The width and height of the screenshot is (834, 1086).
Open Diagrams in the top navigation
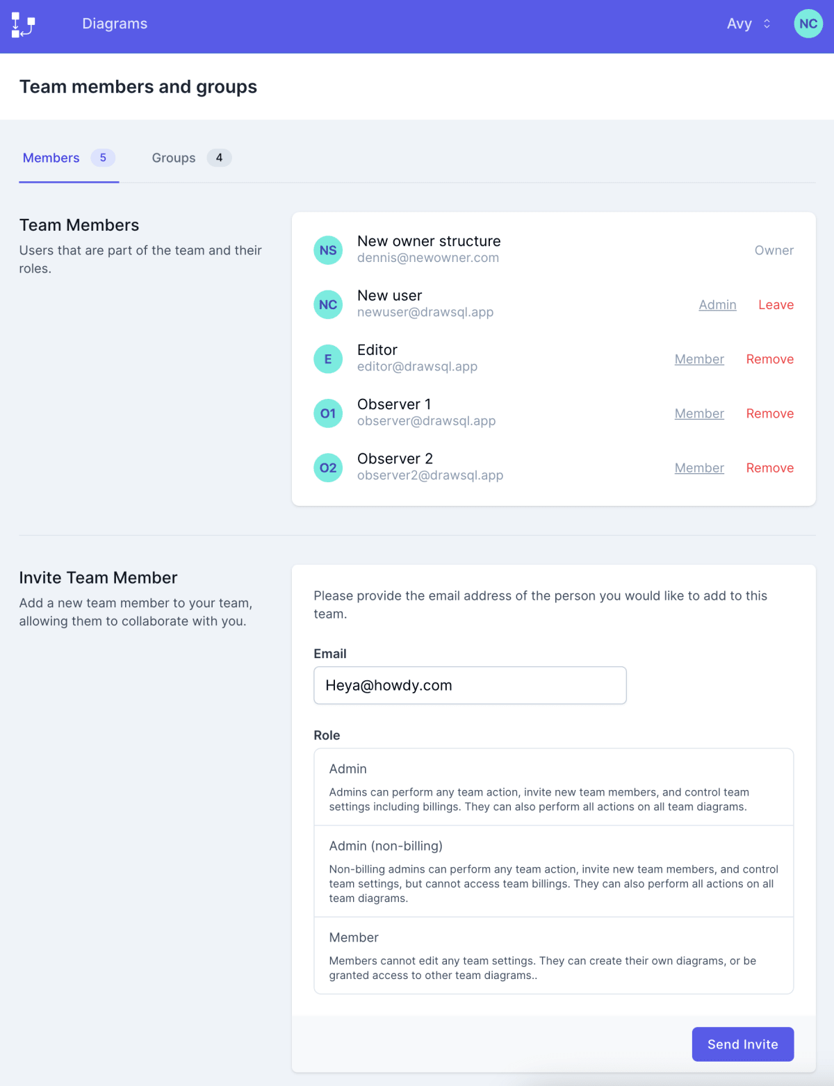115,24
